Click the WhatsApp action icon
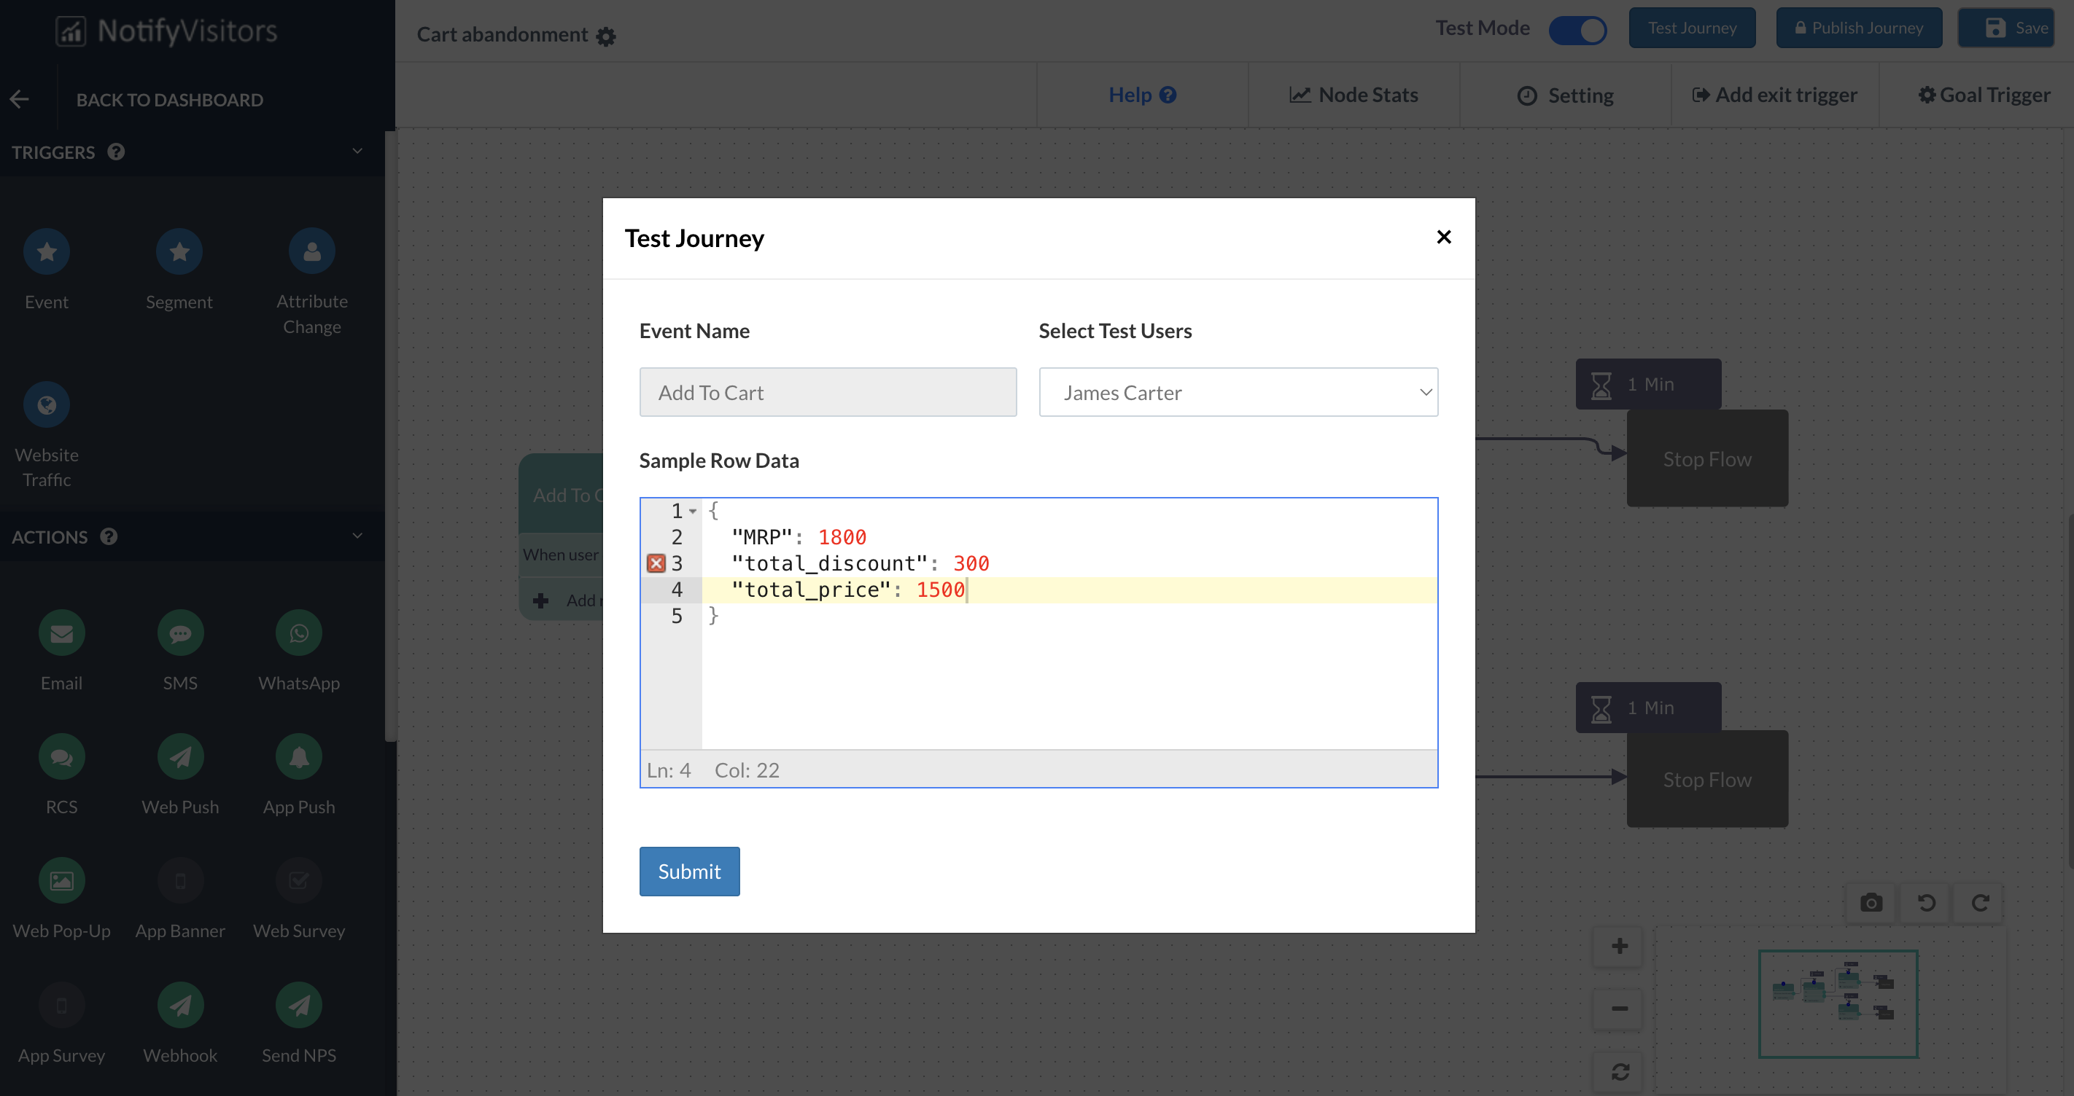Viewport: 2074px width, 1096px height. coord(299,633)
